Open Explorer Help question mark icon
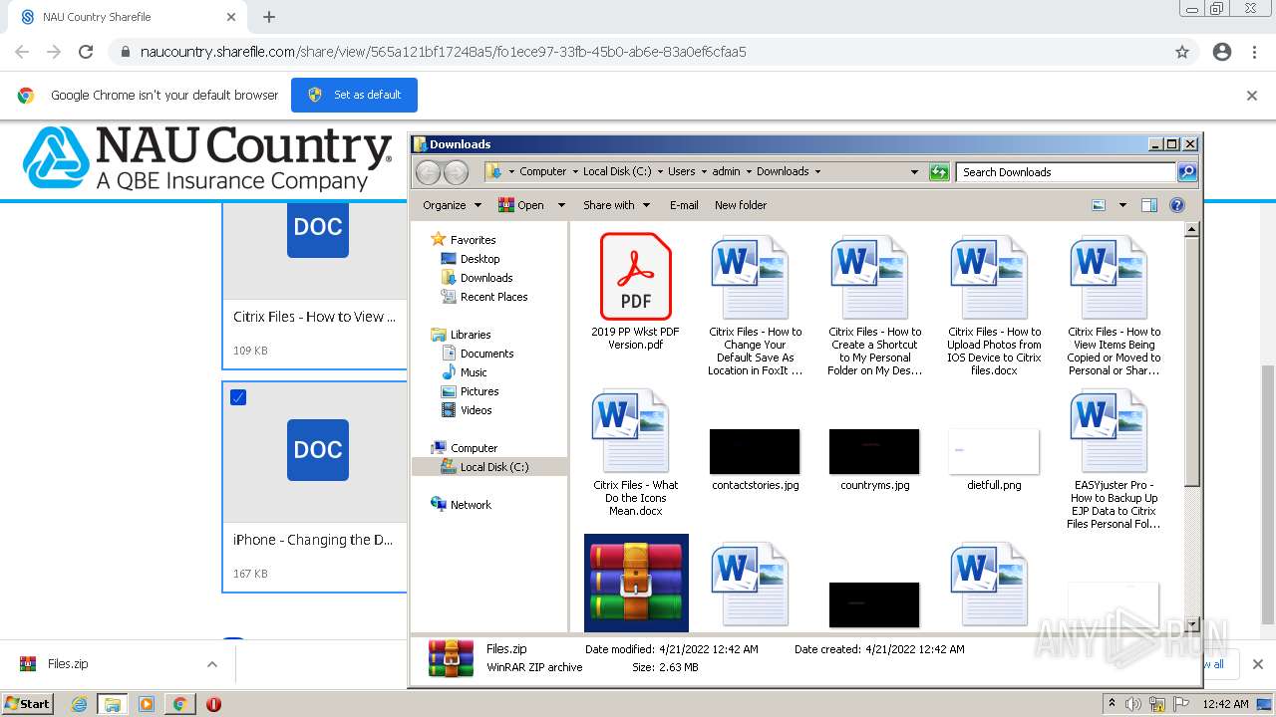This screenshot has width=1276, height=717. tap(1177, 205)
